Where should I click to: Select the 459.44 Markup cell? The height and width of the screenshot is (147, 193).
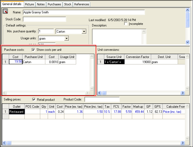(138, 112)
